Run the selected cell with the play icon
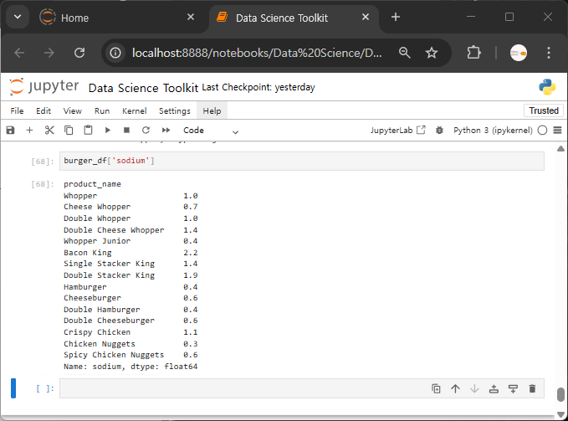This screenshot has width=568, height=421. (108, 130)
